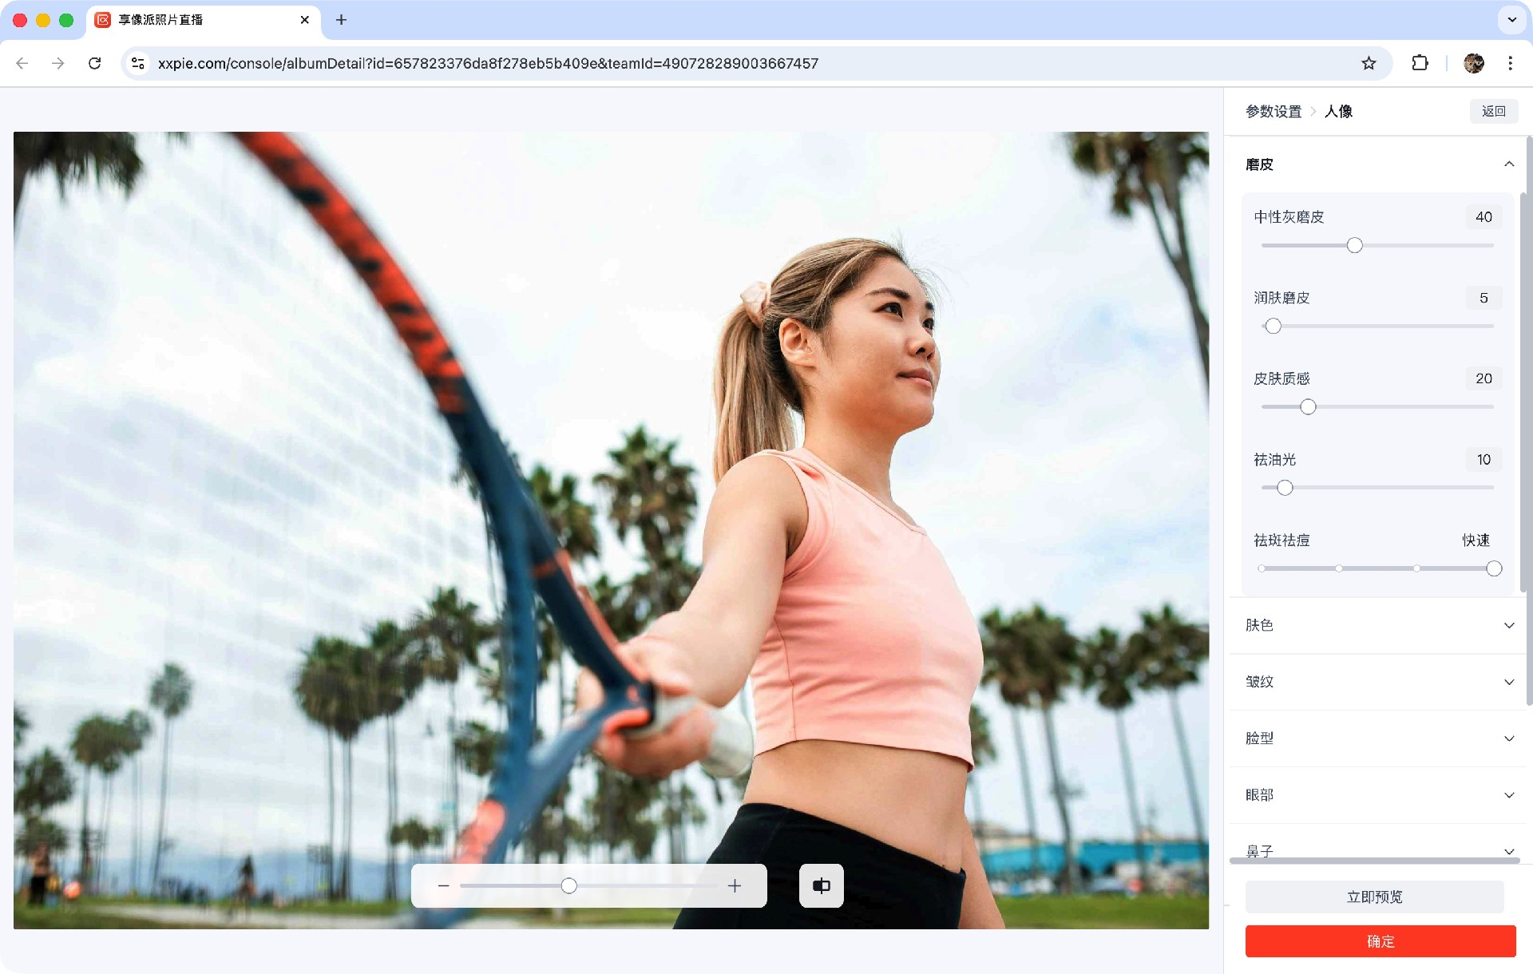Open the new tab plus button
This screenshot has height=974, width=1533.
(341, 20)
